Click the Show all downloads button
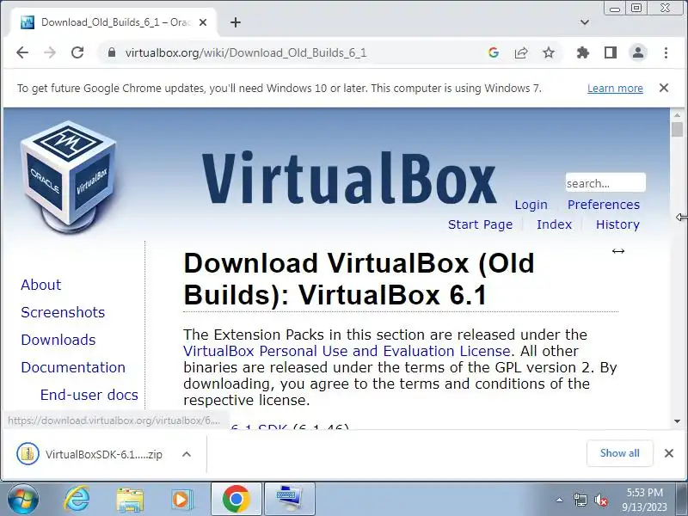This screenshot has width=688, height=516. [x=619, y=453]
